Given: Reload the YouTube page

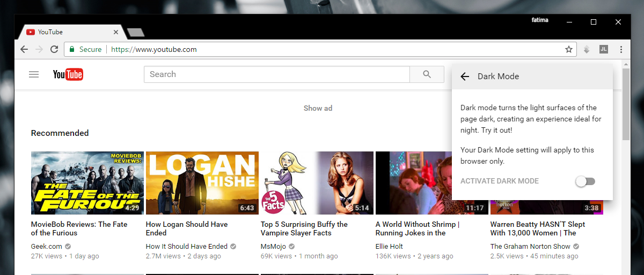Looking at the screenshot, I should (x=54, y=49).
